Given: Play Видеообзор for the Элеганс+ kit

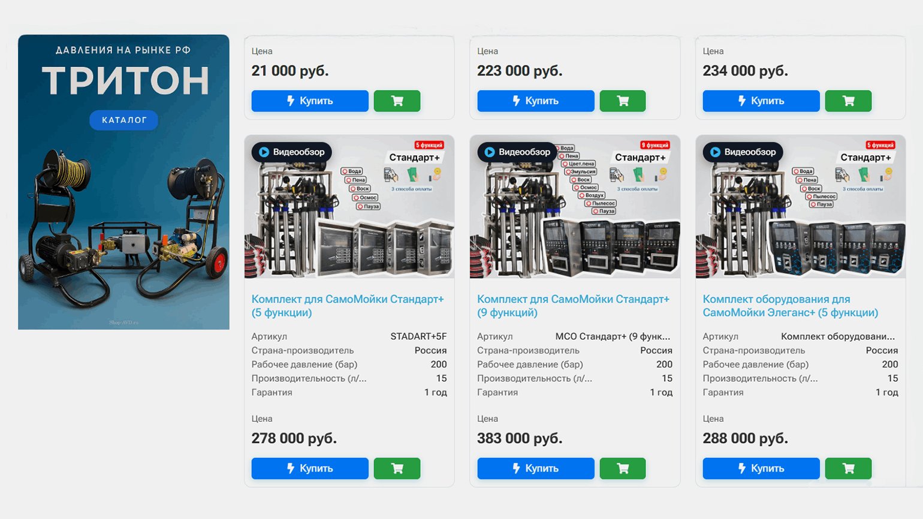Looking at the screenshot, I should (743, 152).
